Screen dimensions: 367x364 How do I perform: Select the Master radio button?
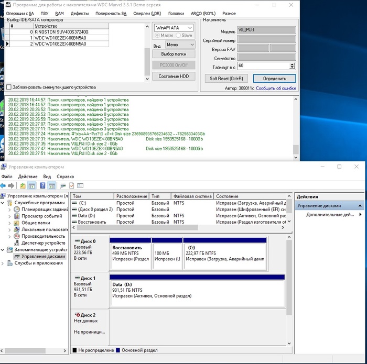click(x=158, y=36)
